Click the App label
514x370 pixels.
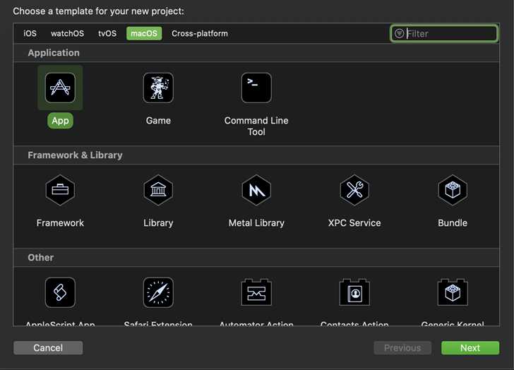click(x=60, y=121)
